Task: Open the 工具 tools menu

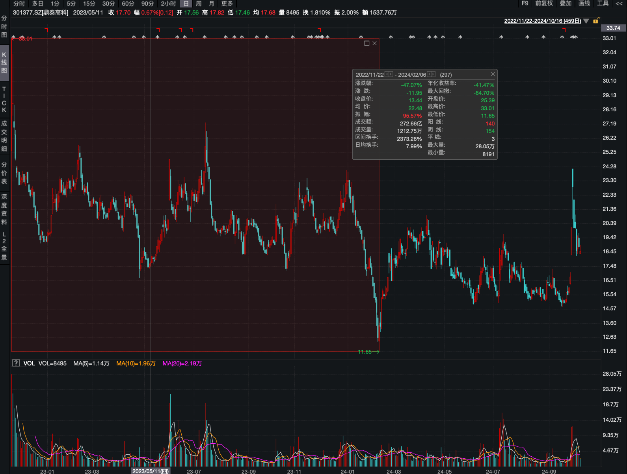Action: point(603,3)
